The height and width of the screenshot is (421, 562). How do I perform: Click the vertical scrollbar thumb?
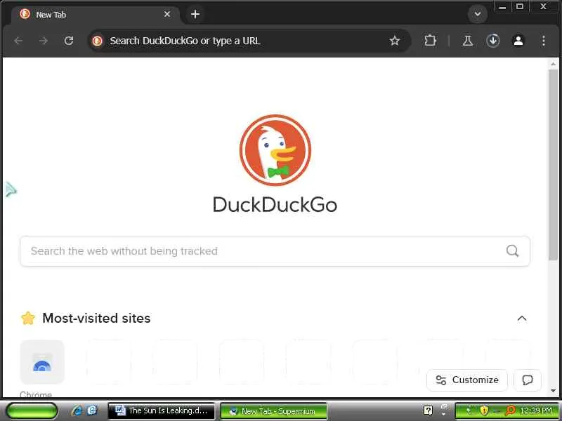coord(553,165)
